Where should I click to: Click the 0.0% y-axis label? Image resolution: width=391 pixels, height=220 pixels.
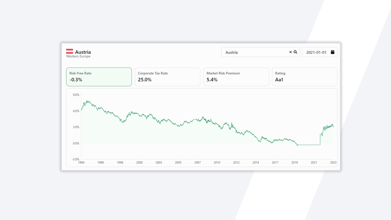[76, 143]
